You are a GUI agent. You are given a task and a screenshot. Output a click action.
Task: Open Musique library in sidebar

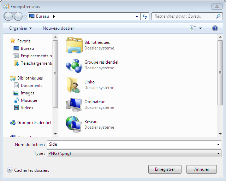pyautogui.click(x=29, y=100)
